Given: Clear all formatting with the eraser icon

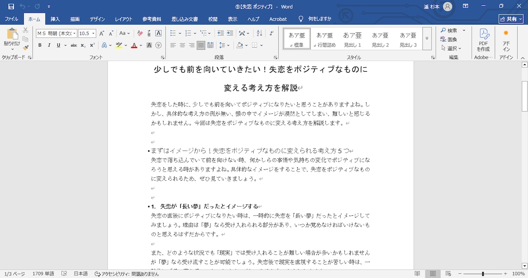Looking at the screenshot, I should point(140,33).
